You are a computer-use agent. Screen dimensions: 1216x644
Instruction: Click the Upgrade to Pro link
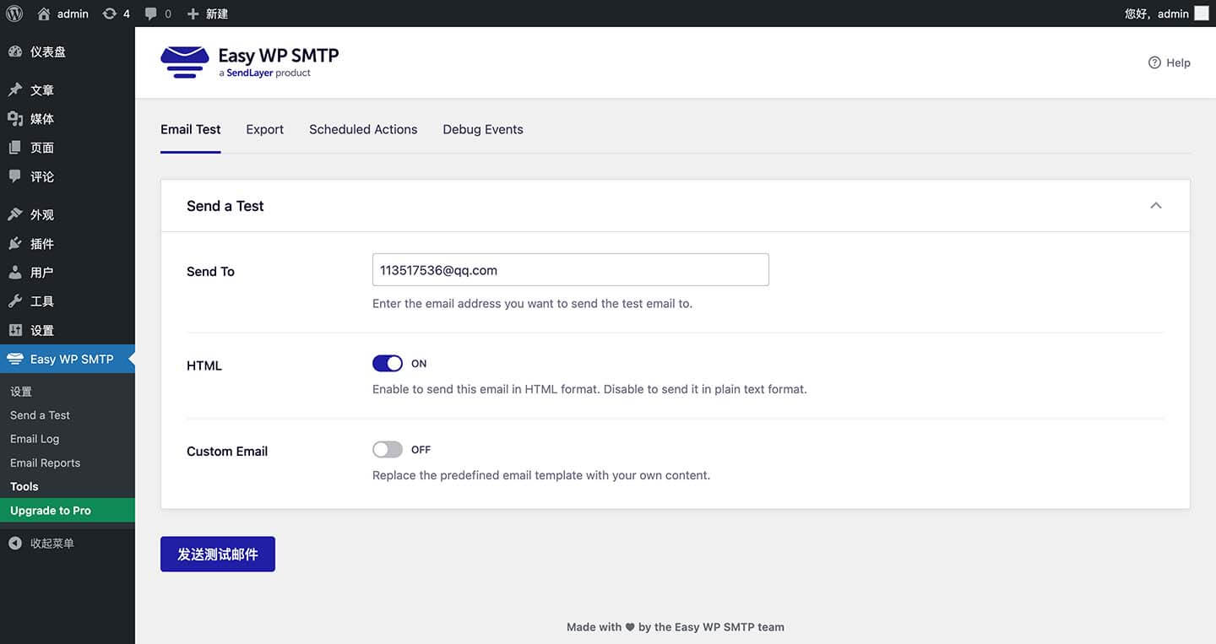68,511
